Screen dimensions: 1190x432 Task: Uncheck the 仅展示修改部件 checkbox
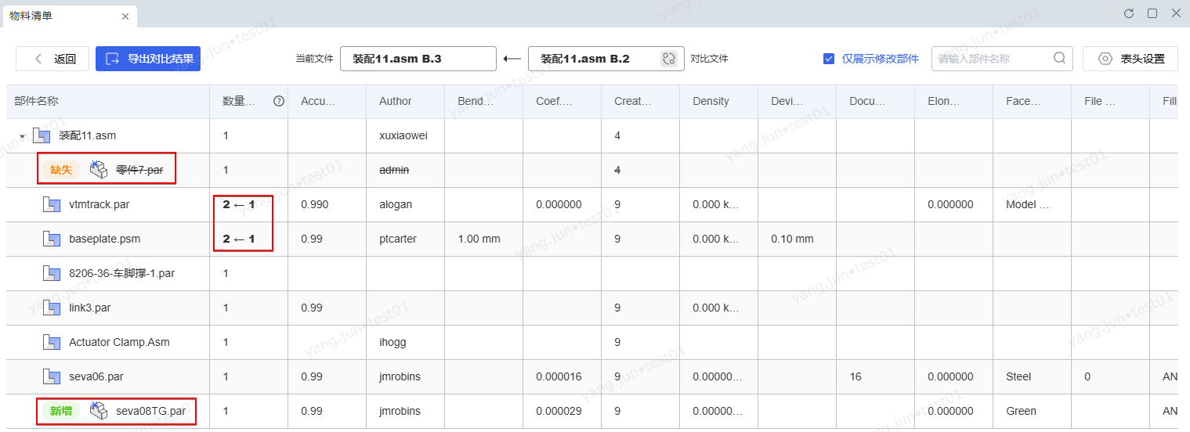(x=829, y=59)
